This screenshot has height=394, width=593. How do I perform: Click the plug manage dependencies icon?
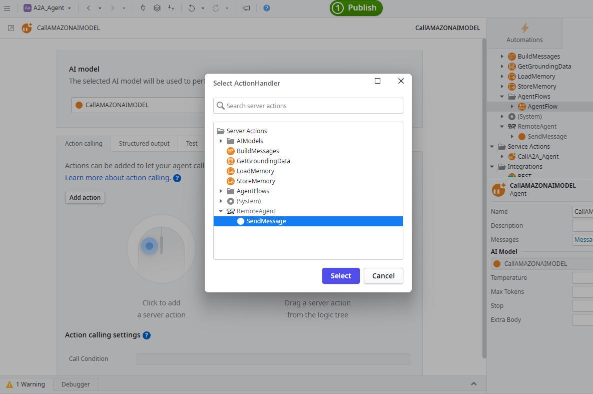(143, 8)
